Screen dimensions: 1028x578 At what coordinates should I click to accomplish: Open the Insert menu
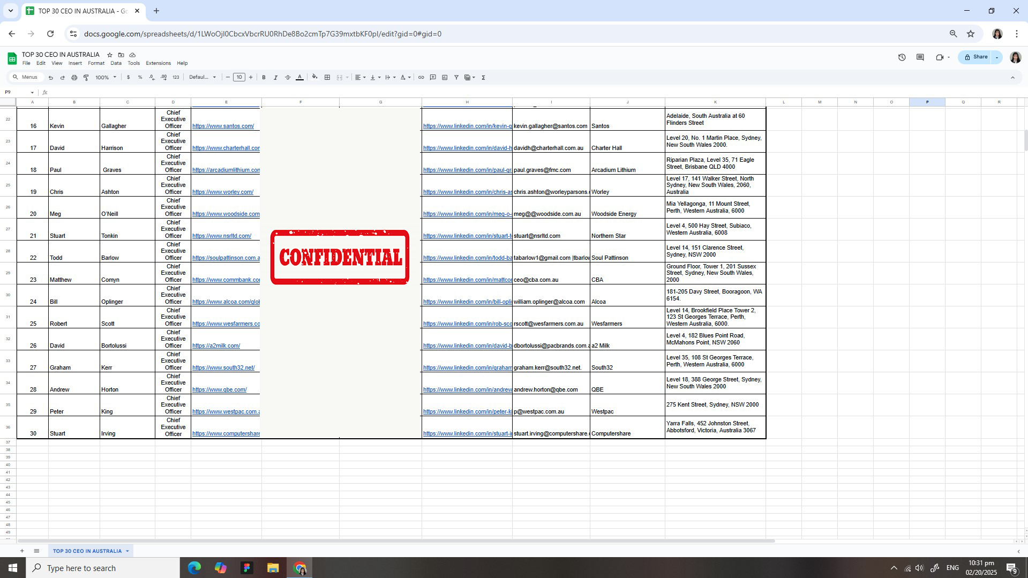tap(75, 63)
